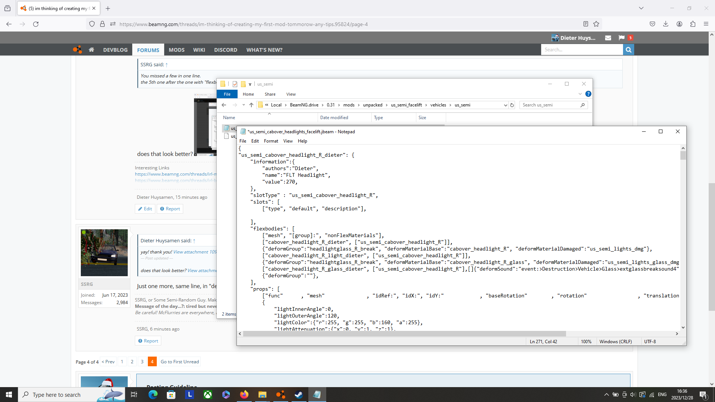This screenshot has height=402, width=715.
Task: Open the Firefox downloads panel
Action: [x=666, y=24]
